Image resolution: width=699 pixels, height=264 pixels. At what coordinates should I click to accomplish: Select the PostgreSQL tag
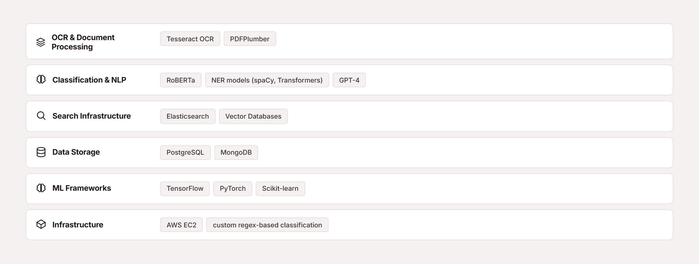click(186, 153)
